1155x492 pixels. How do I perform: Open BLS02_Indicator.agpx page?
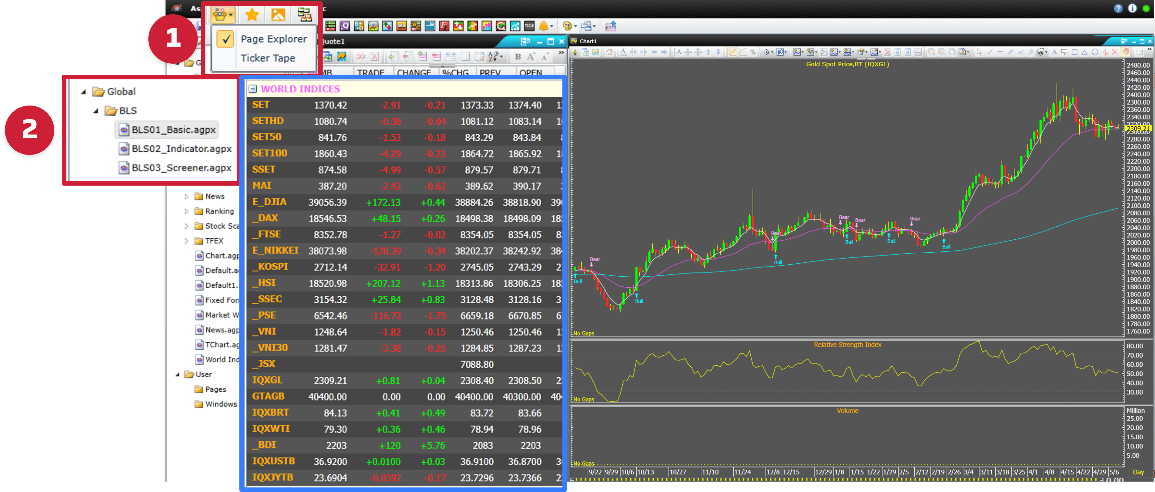coord(181,149)
